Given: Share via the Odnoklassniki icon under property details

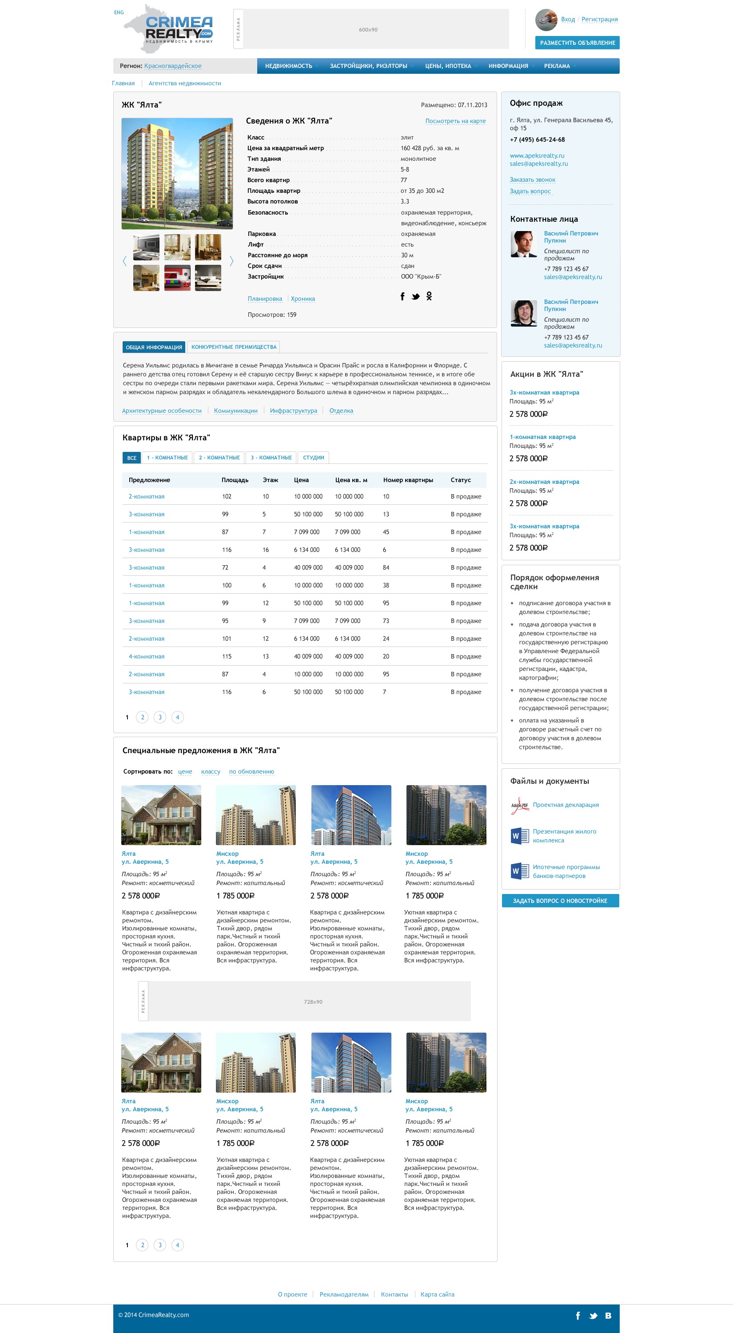Looking at the screenshot, I should pos(429,296).
